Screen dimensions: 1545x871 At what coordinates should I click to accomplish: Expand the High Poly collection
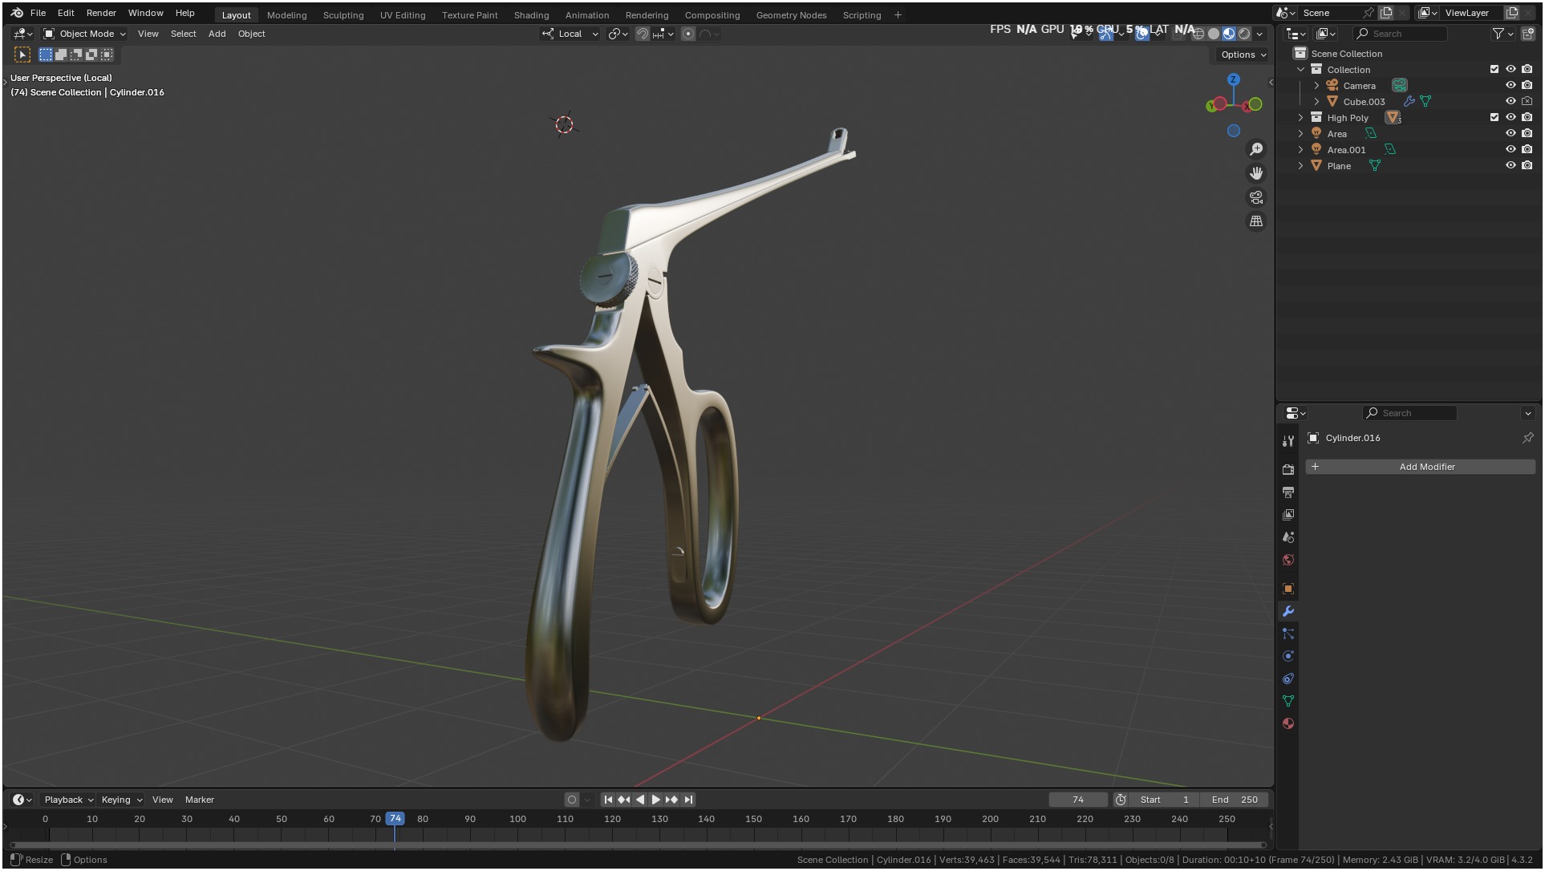(1301, 118)
